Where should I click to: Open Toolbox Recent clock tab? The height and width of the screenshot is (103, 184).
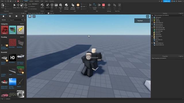[16, 16]
